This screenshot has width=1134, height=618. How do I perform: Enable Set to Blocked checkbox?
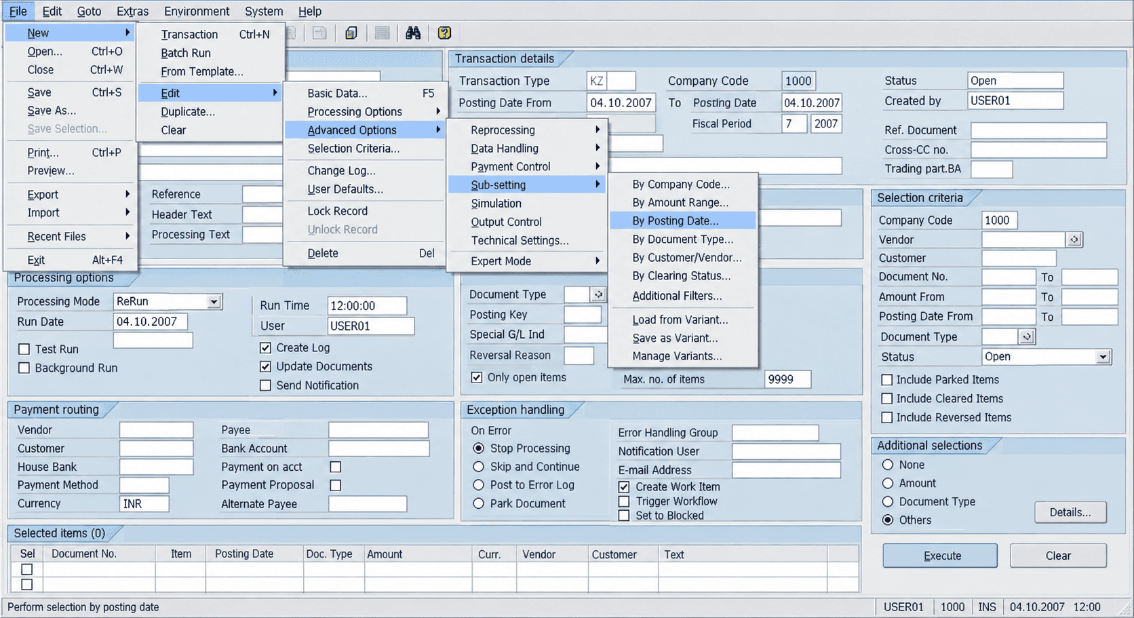624,516
